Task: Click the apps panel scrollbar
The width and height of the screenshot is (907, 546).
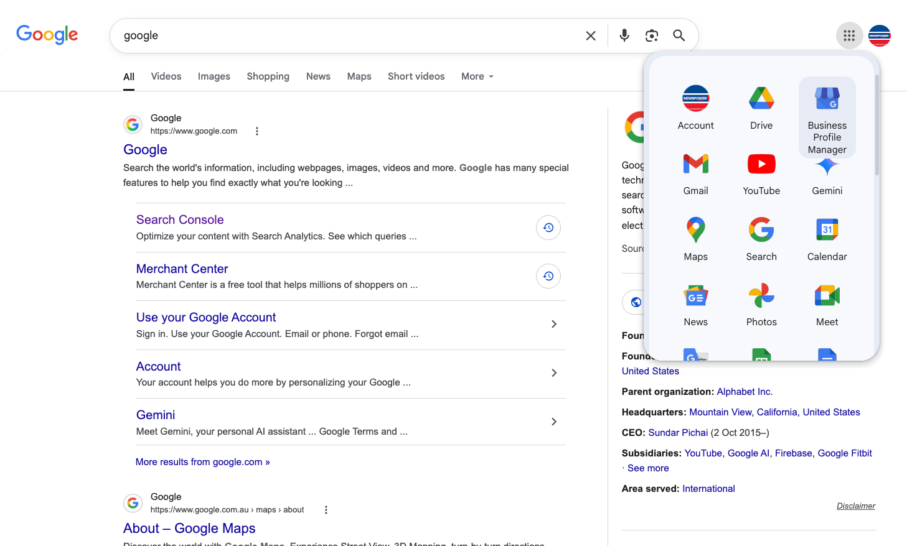Action: 876,125
